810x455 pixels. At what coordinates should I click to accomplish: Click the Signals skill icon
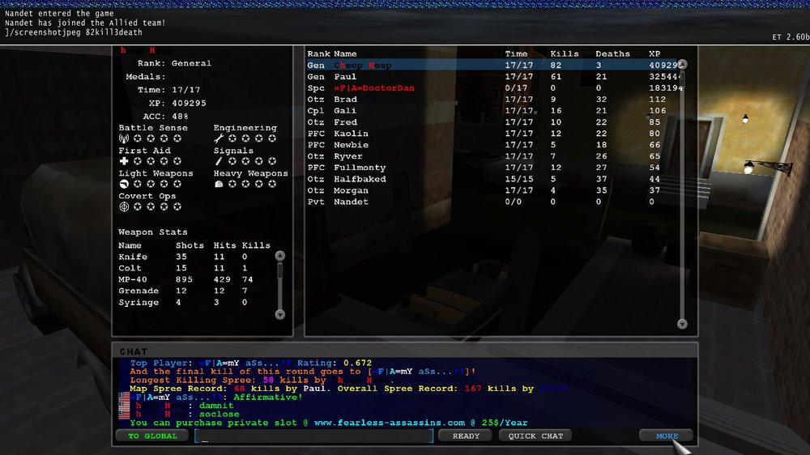[219, 161]
